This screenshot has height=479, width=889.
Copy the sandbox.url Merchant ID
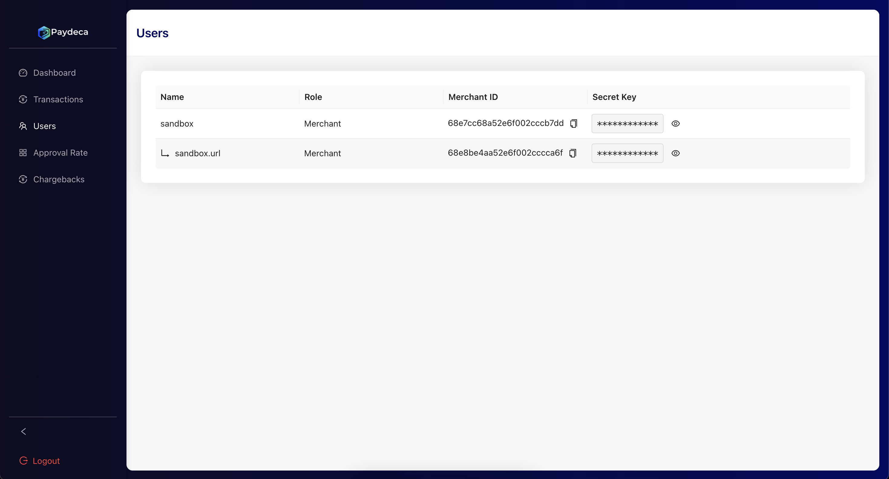click(573, 153)
